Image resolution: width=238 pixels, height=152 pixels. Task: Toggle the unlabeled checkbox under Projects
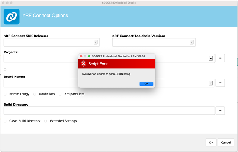pyautogui.click(x=5, y=70)
